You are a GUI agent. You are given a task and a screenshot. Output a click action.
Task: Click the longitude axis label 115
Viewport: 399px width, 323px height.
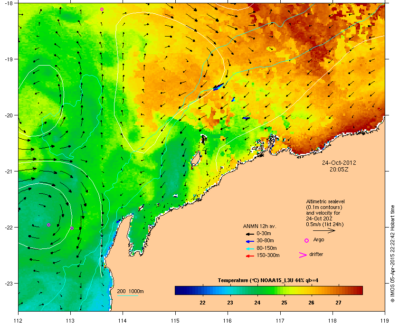click(175, 320)
